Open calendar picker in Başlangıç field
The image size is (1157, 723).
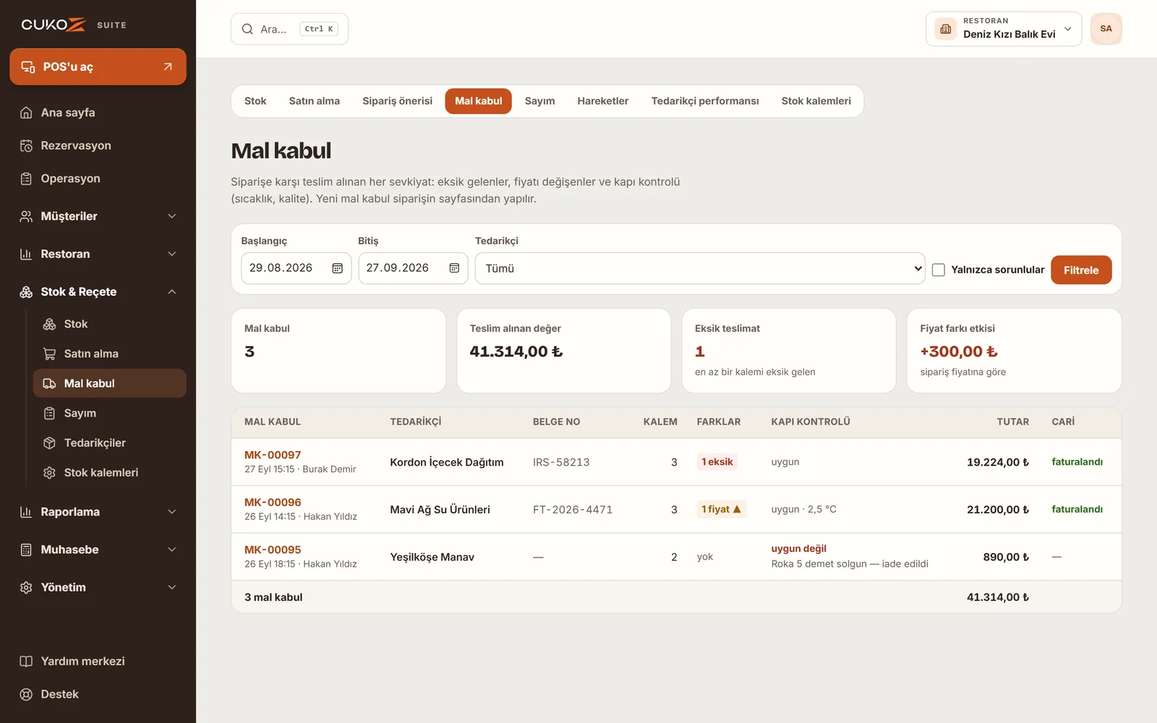[x=337, y=268]
